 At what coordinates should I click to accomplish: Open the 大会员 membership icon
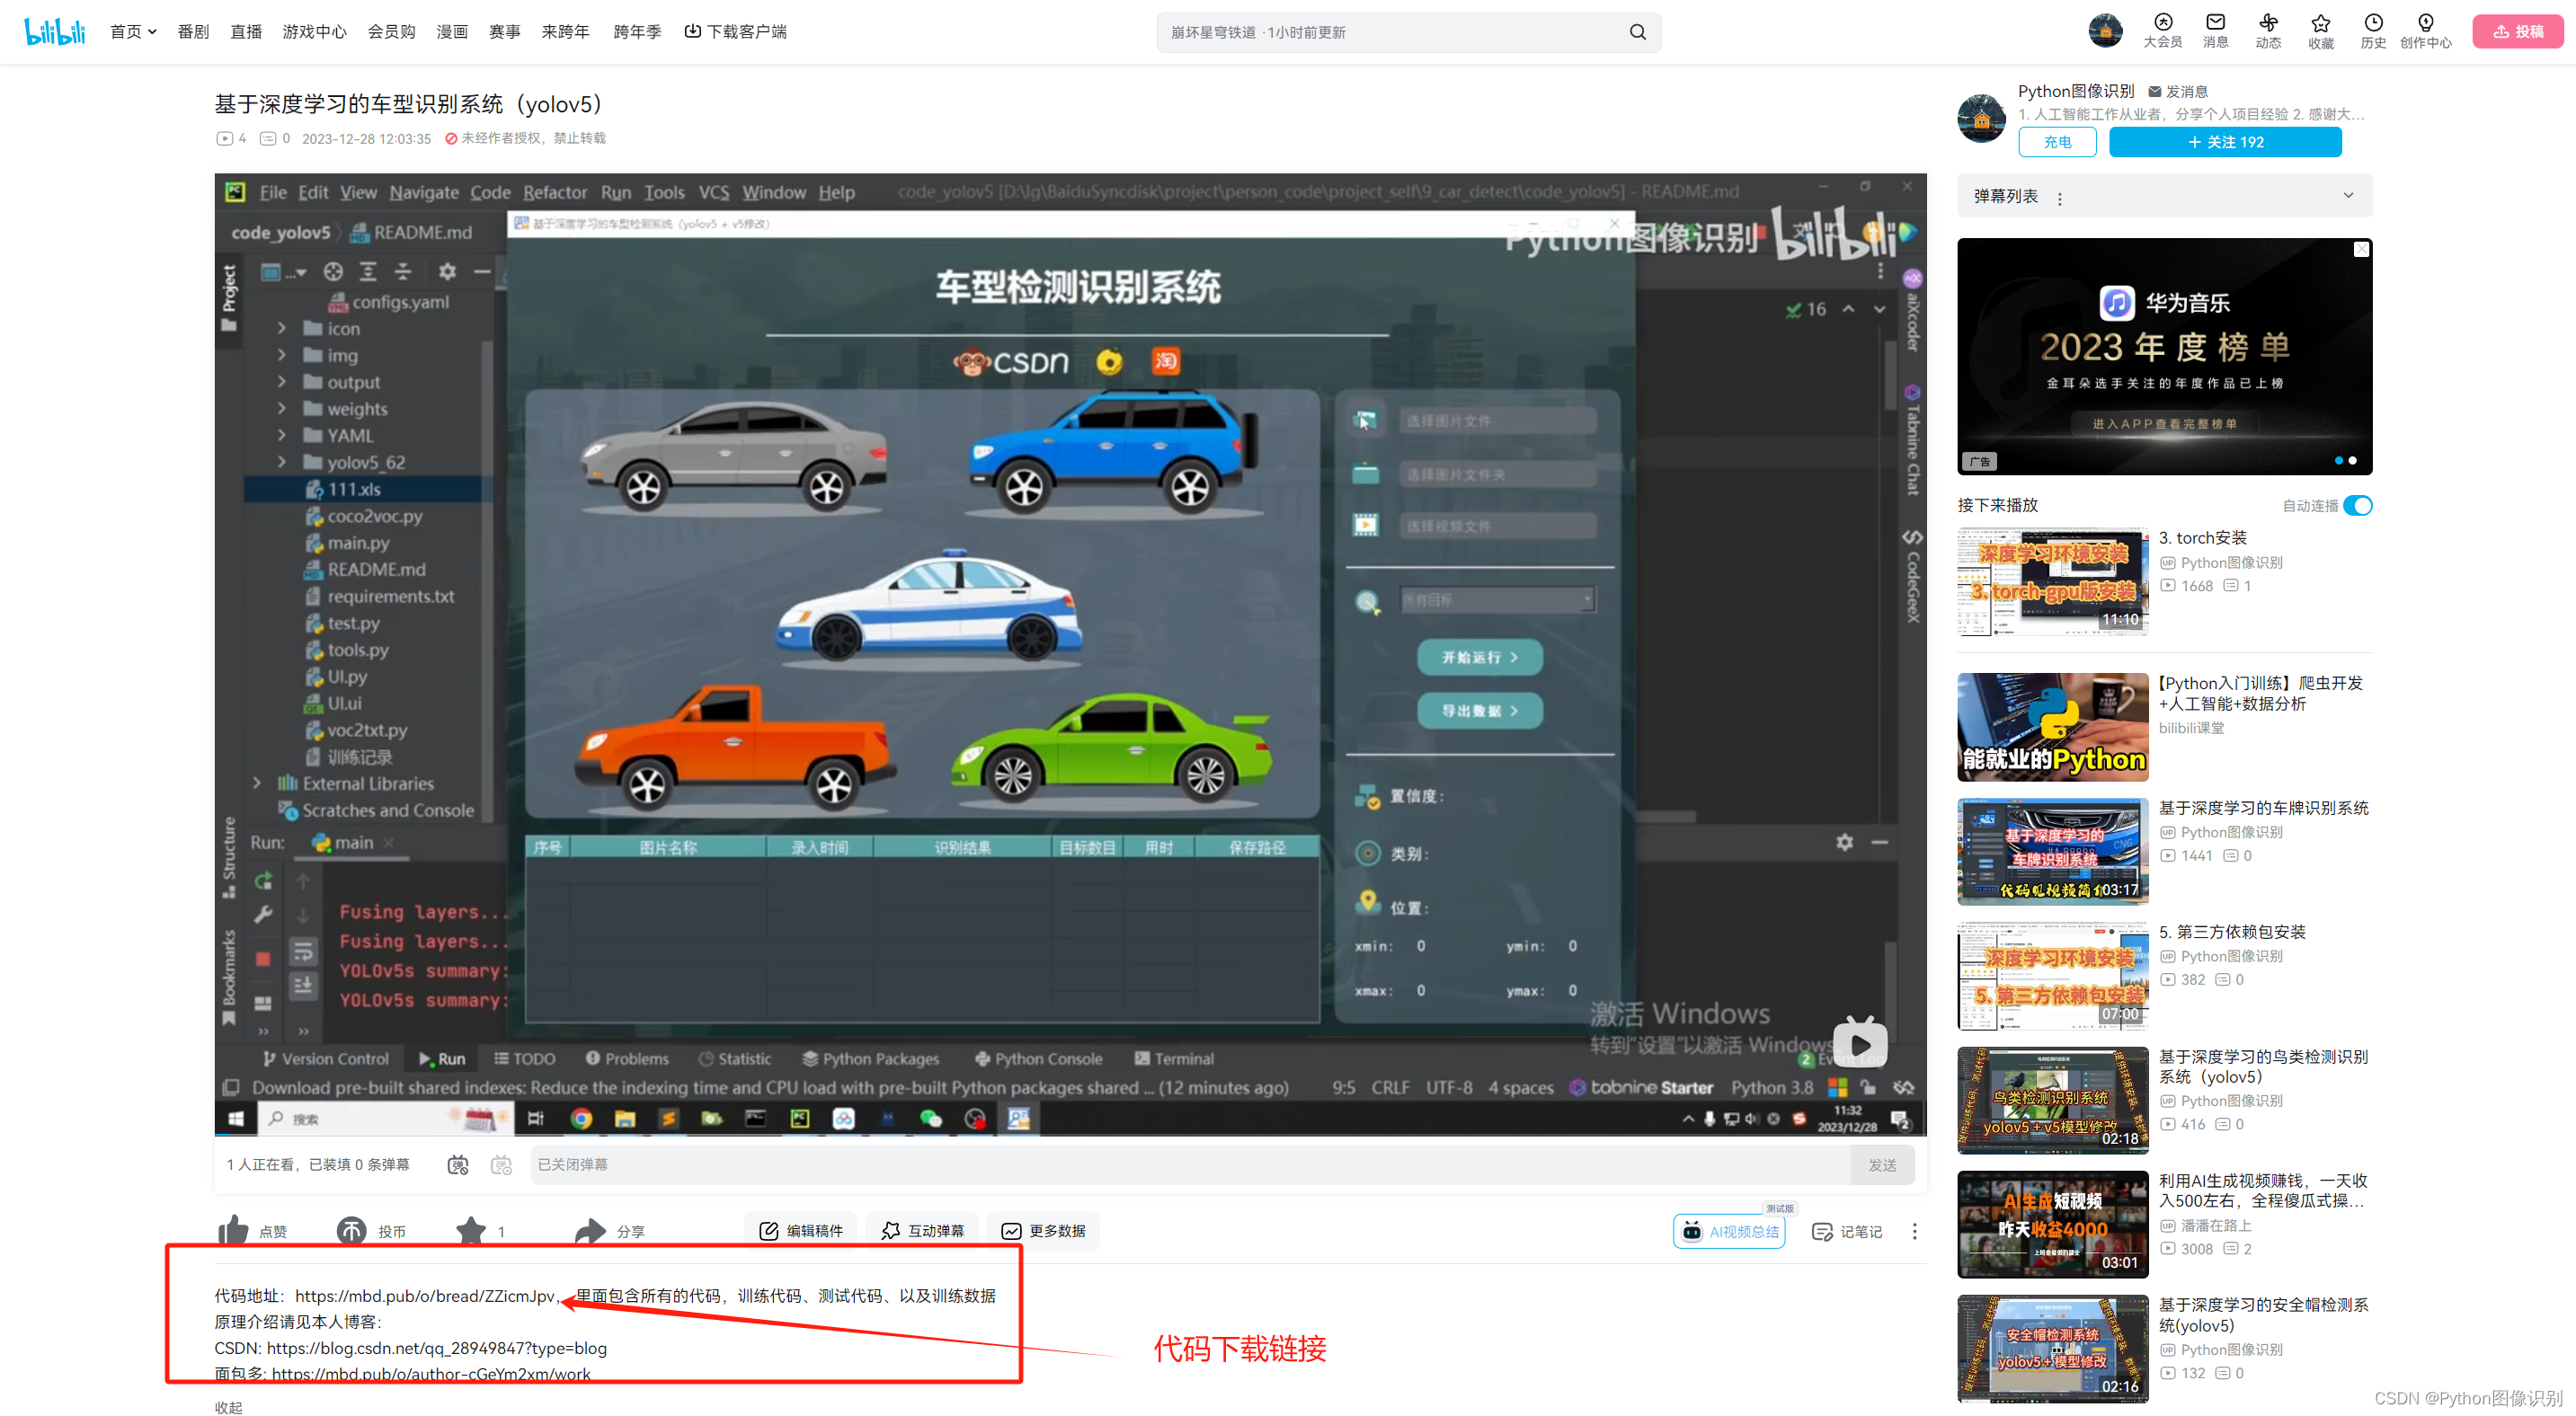pyautogui.click(x=2162, y=31)
